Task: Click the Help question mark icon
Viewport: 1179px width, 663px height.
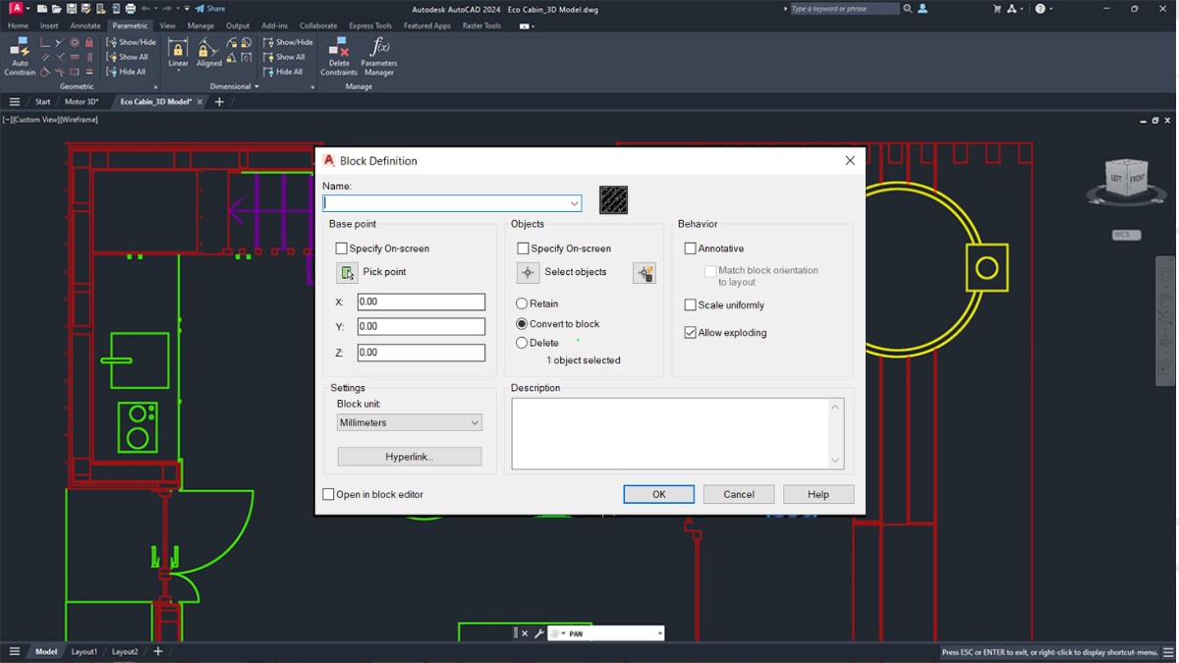Action: pos(1040,9)
